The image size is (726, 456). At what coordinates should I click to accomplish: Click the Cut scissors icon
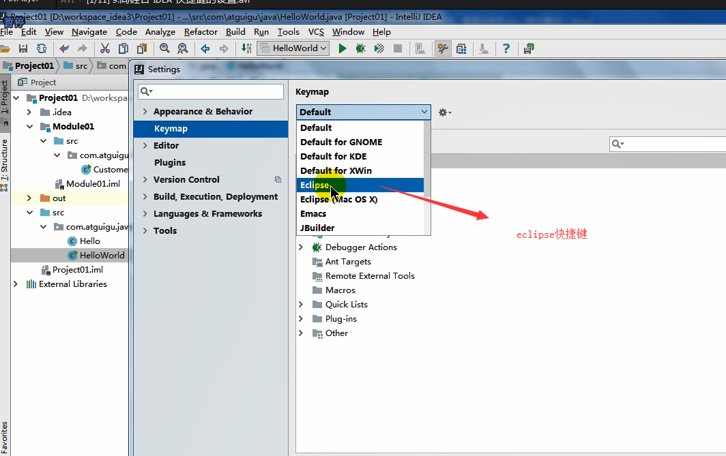(x=105, y=48)
